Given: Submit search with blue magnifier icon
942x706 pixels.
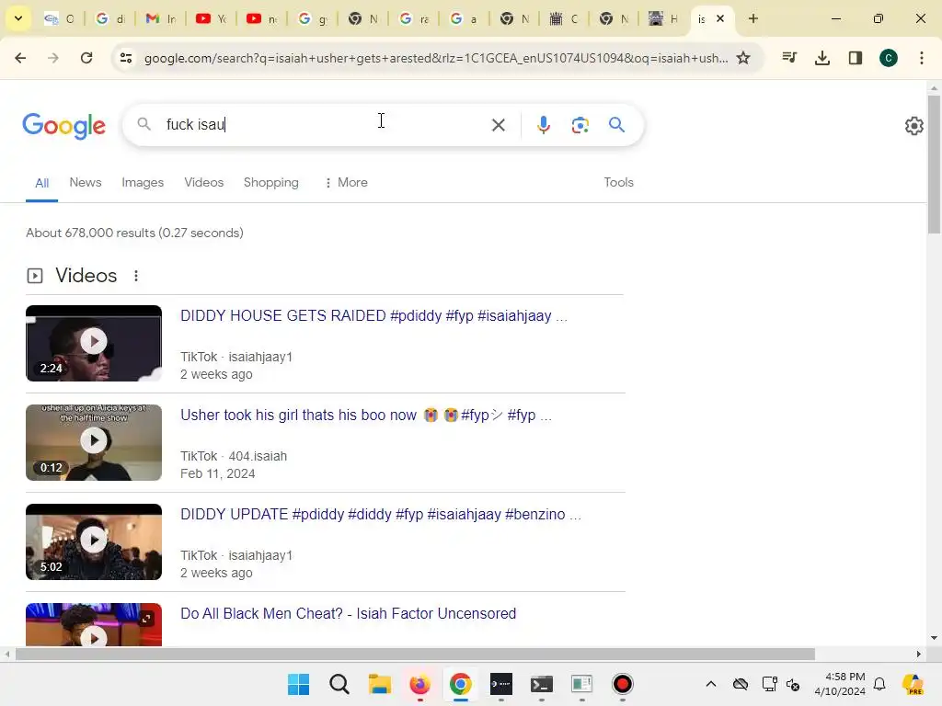Looking at the screenshot, I should pos(616,125).
